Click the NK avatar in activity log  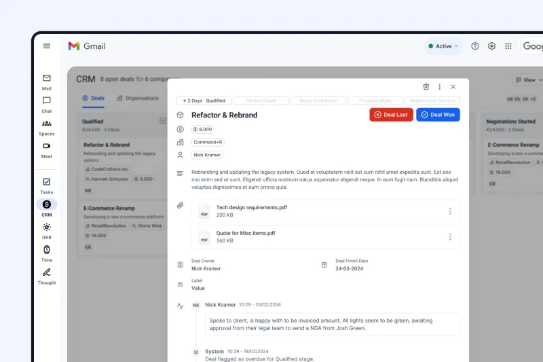tap(196, 305)
